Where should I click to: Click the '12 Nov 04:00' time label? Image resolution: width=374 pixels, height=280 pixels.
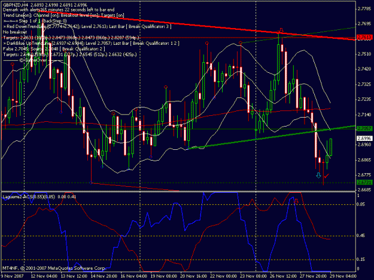(x=44, y=276)
